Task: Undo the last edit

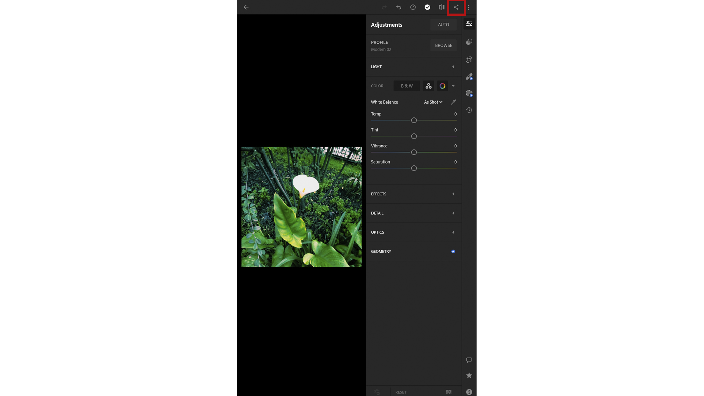Action: [399, 7]
